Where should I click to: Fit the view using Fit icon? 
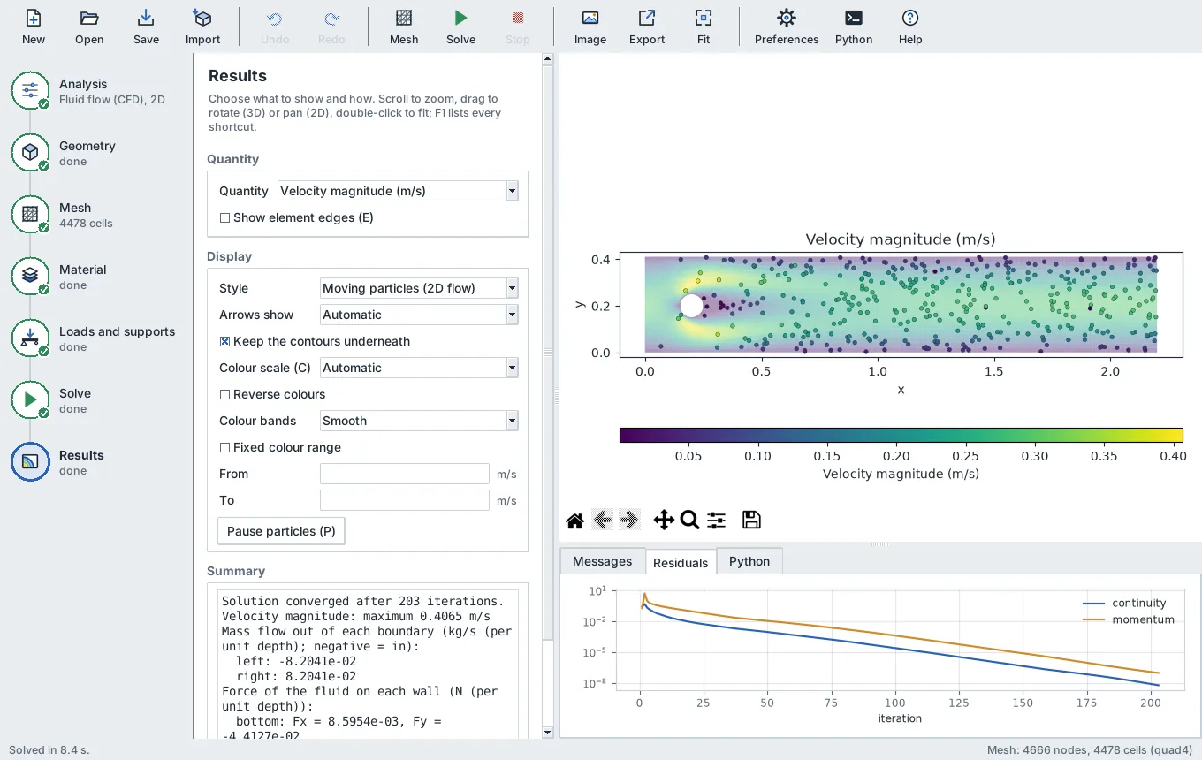tap(704, 27)
